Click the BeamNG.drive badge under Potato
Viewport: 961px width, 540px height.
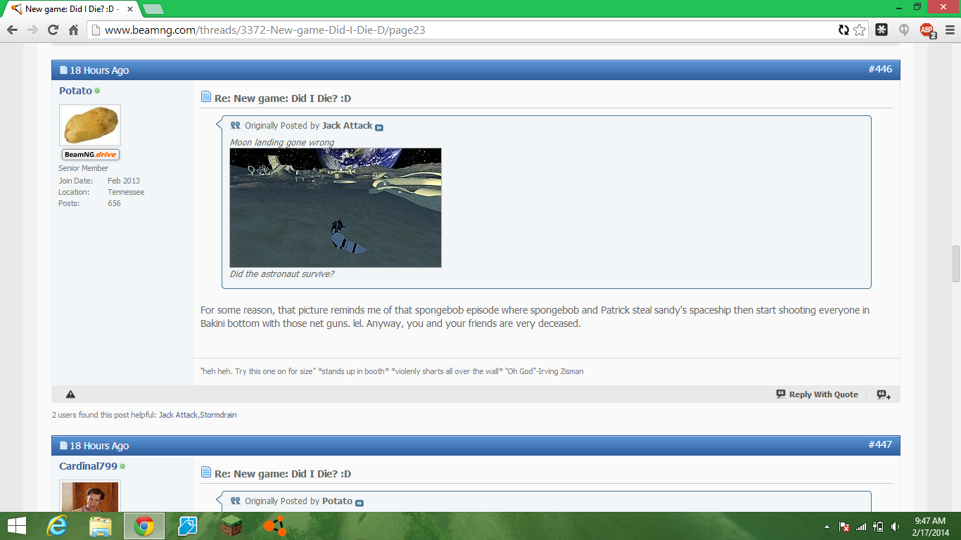91,155
